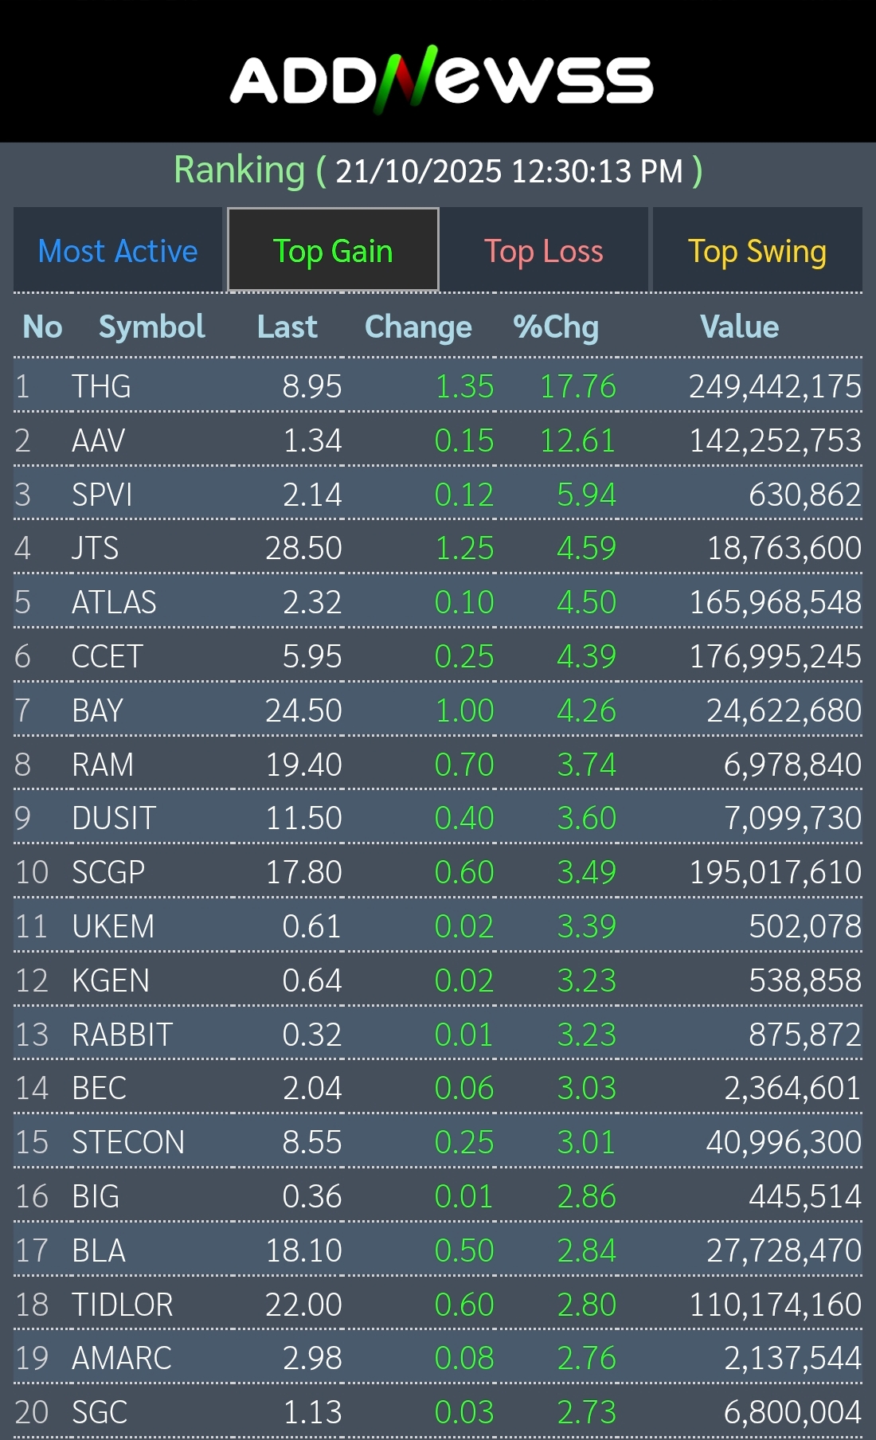Open the DUSIT stock symbol

(x=114, y=818)
